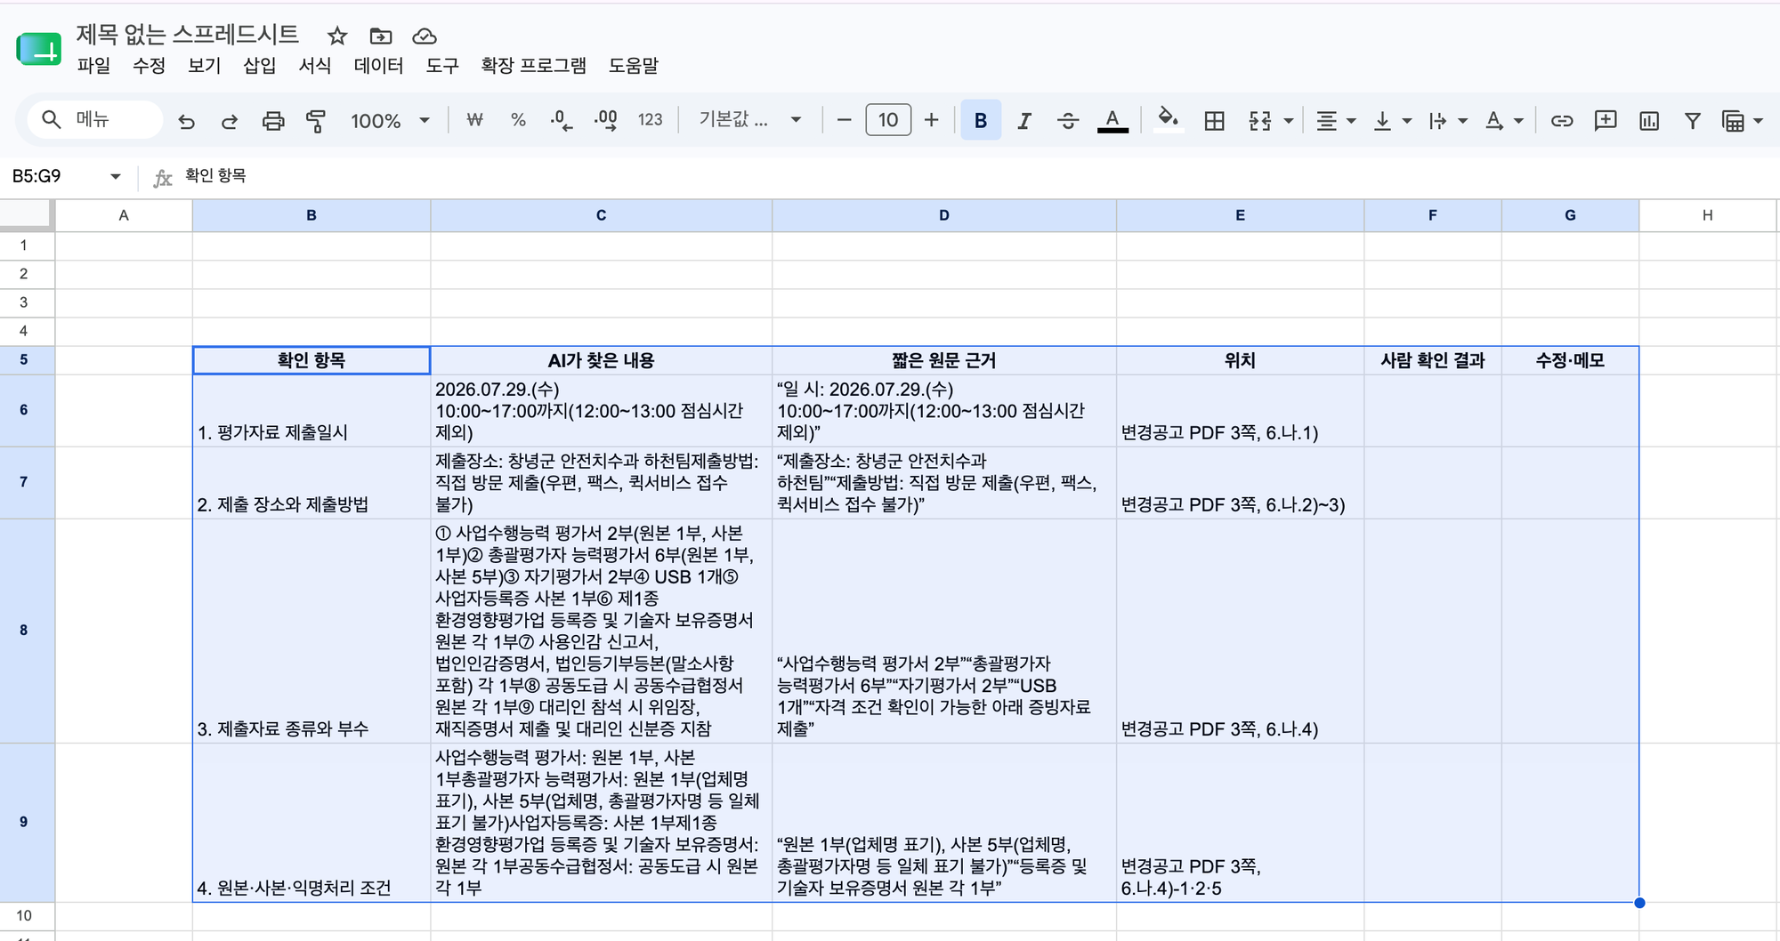This screenshot has width=1780, height=941.
Task: Click the undo arrow icon
Action: 186,121
